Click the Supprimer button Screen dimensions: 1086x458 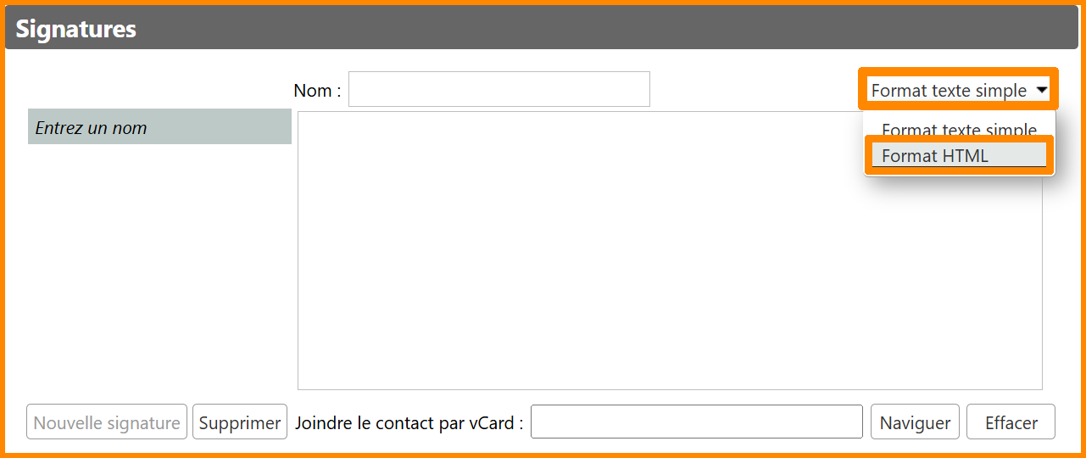[x=240, y=422]
